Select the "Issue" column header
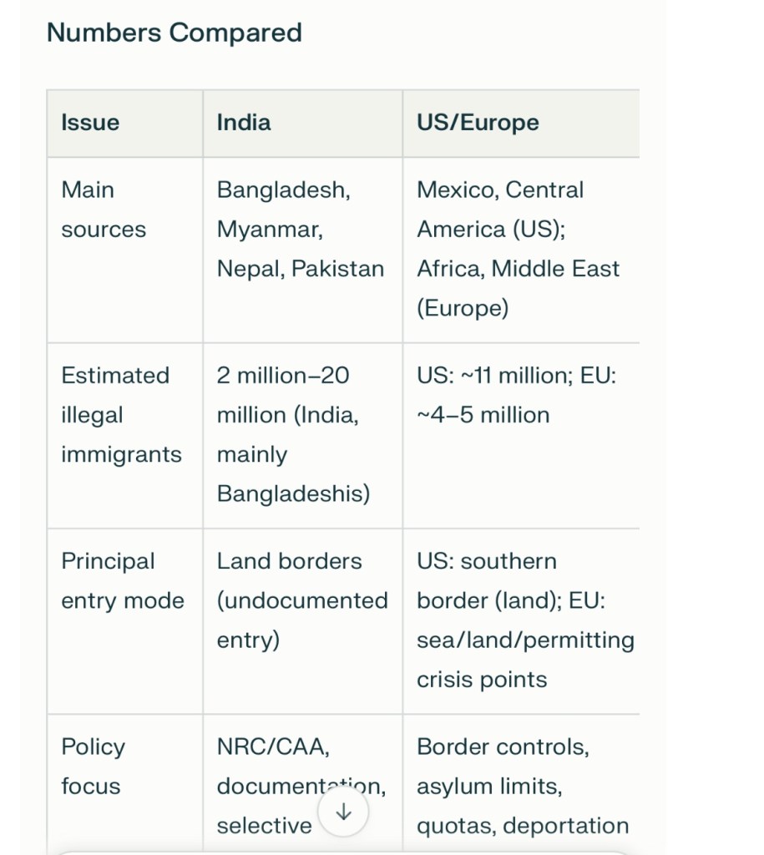The height and width of the screenshot is (855, 764). [x=90, y=123]
